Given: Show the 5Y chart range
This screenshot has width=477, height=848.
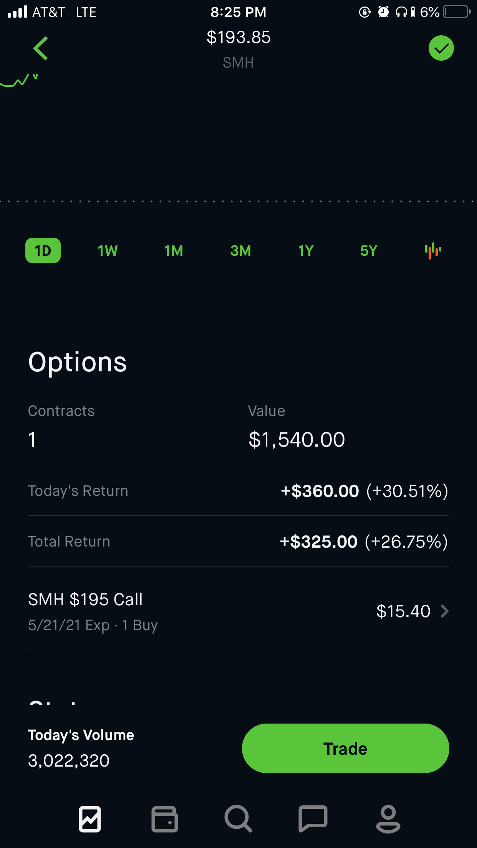Looking at the screenshot, I should (369, 251).
